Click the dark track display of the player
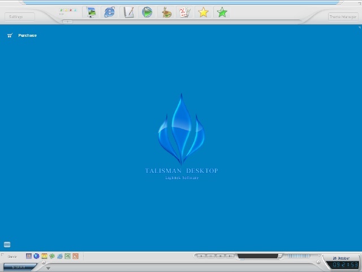This screenshot has width=362, height=272. tap(258, 256)
